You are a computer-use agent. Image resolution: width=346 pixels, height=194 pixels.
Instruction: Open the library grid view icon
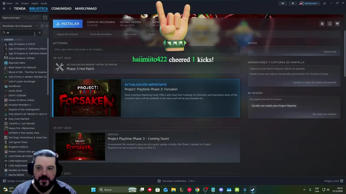point(45,18)
